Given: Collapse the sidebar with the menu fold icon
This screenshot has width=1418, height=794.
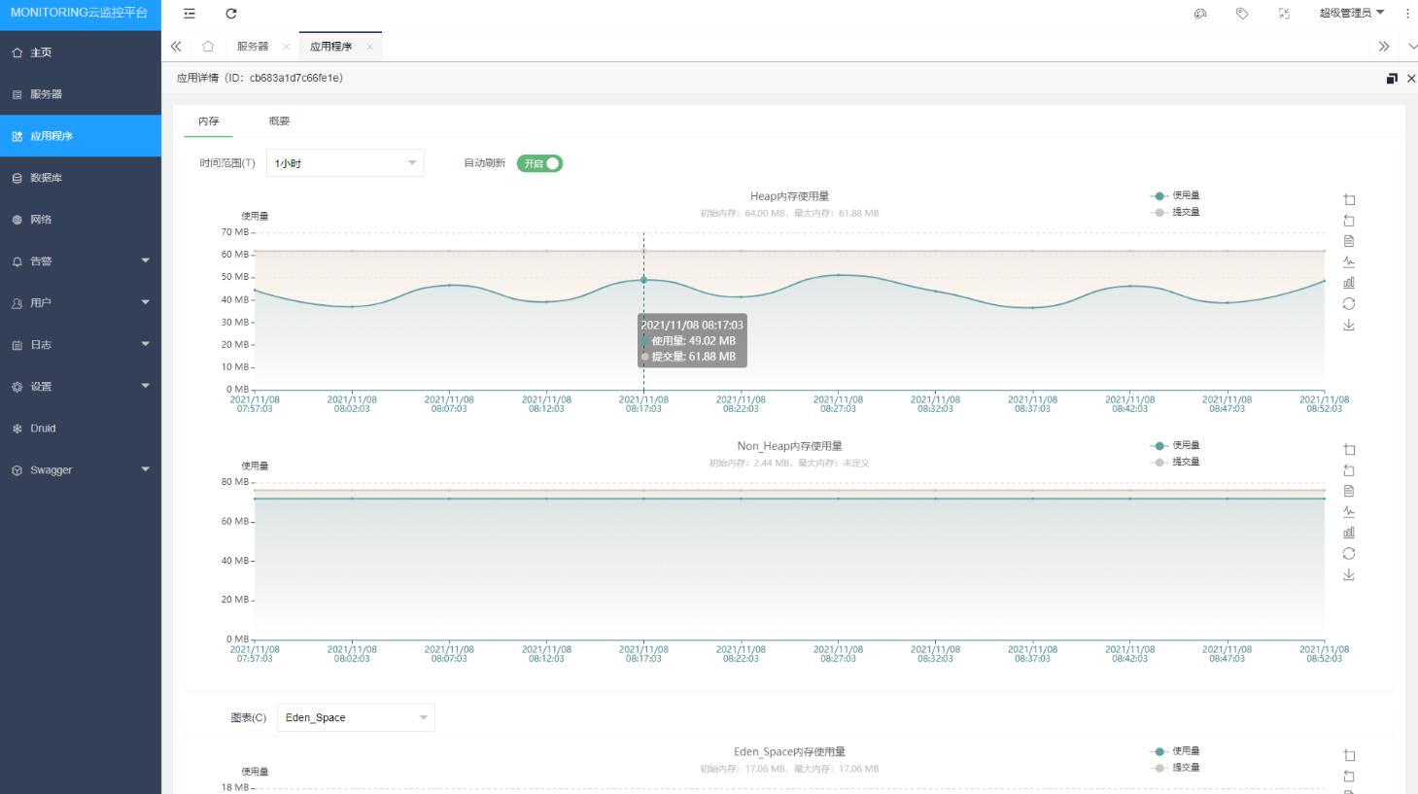Looking at the screenshot, I should 190,14.
